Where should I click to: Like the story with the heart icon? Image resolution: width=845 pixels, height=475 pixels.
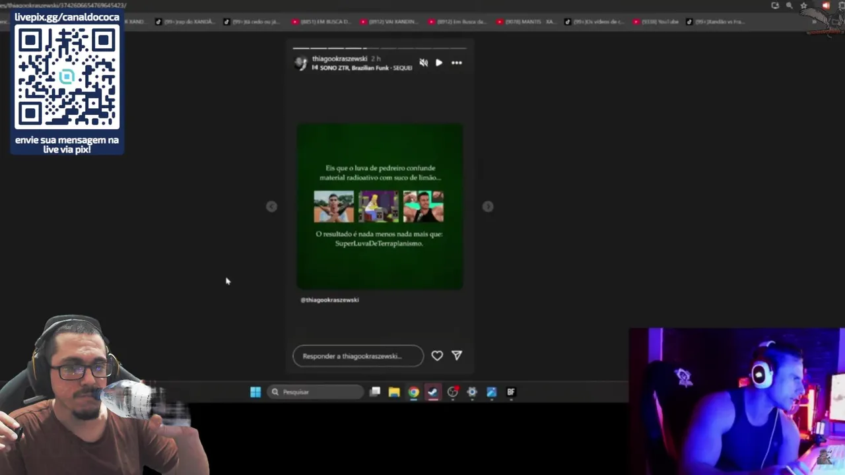click(x=437, y=356)
